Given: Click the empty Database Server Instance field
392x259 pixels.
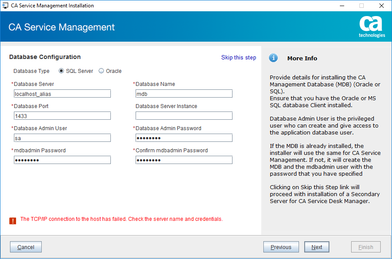Looking at the screenshot, I should pos(184,116).
